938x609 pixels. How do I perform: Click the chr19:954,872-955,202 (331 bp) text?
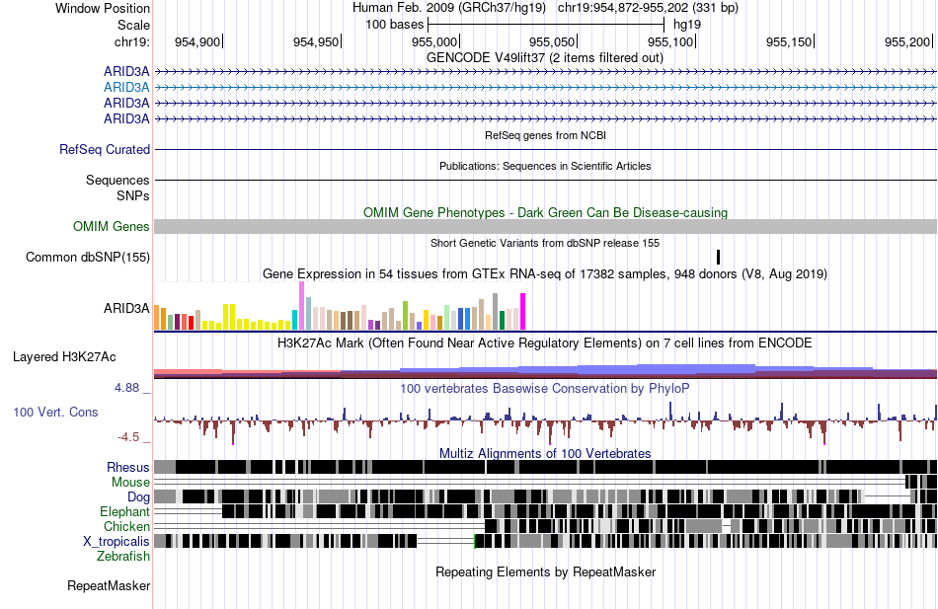648,8
